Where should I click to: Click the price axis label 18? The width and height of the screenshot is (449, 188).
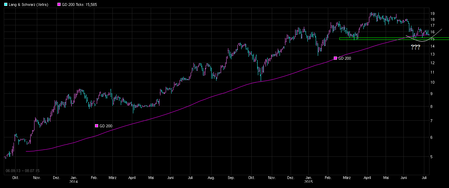(x=433, y=19)
